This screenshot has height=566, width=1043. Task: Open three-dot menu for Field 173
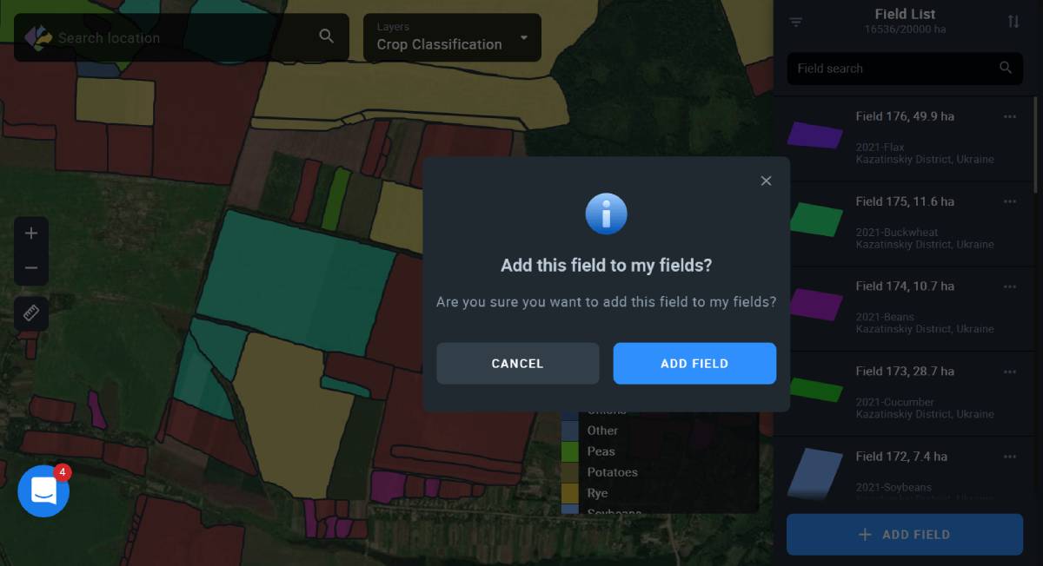click(1010, 371)
